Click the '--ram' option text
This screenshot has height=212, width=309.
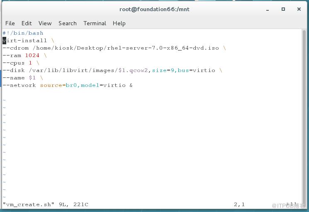(x=12, y=55)
